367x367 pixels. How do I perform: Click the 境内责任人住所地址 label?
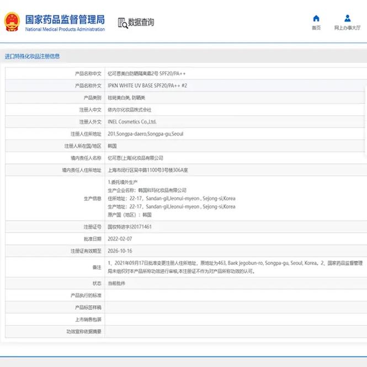[82, 170]
